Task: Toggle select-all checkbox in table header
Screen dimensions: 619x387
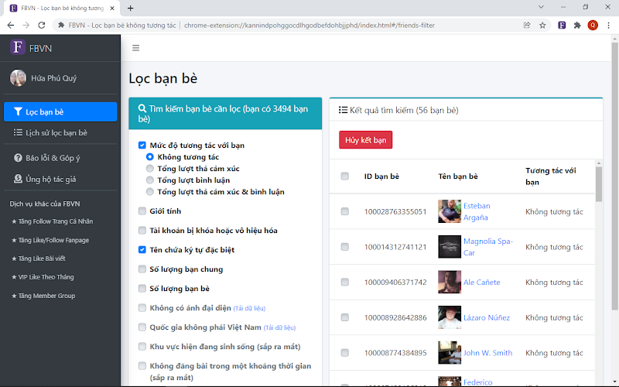Action: pyautogui.click(x=344, y=176)
